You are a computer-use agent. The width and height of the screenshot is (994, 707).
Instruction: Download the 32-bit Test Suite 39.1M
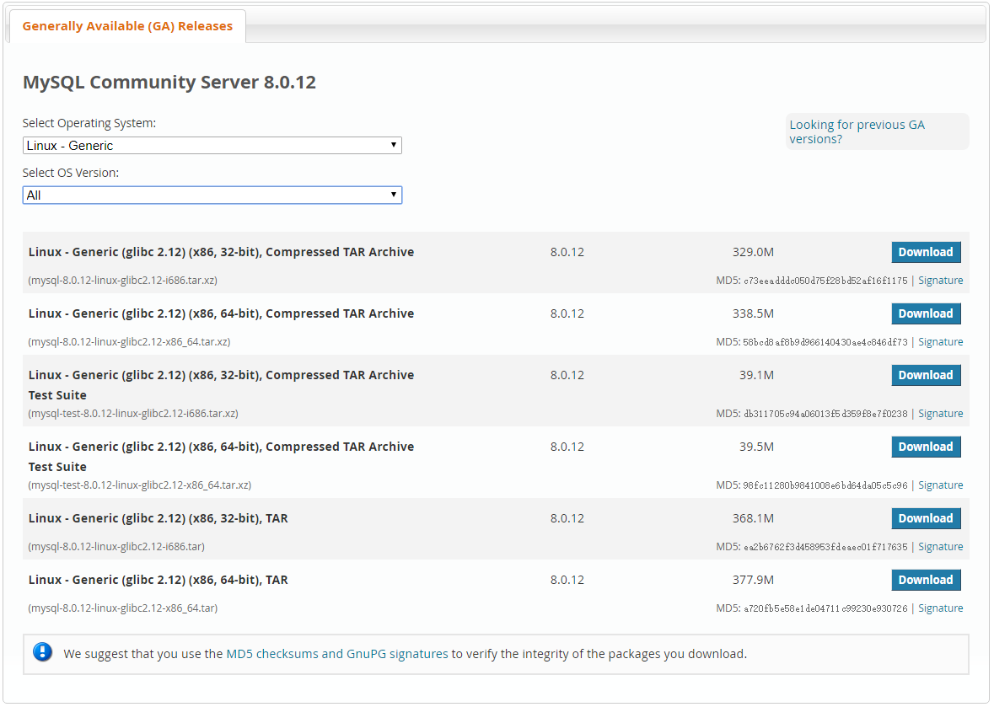pyautogui.click(x=926, y=375)
